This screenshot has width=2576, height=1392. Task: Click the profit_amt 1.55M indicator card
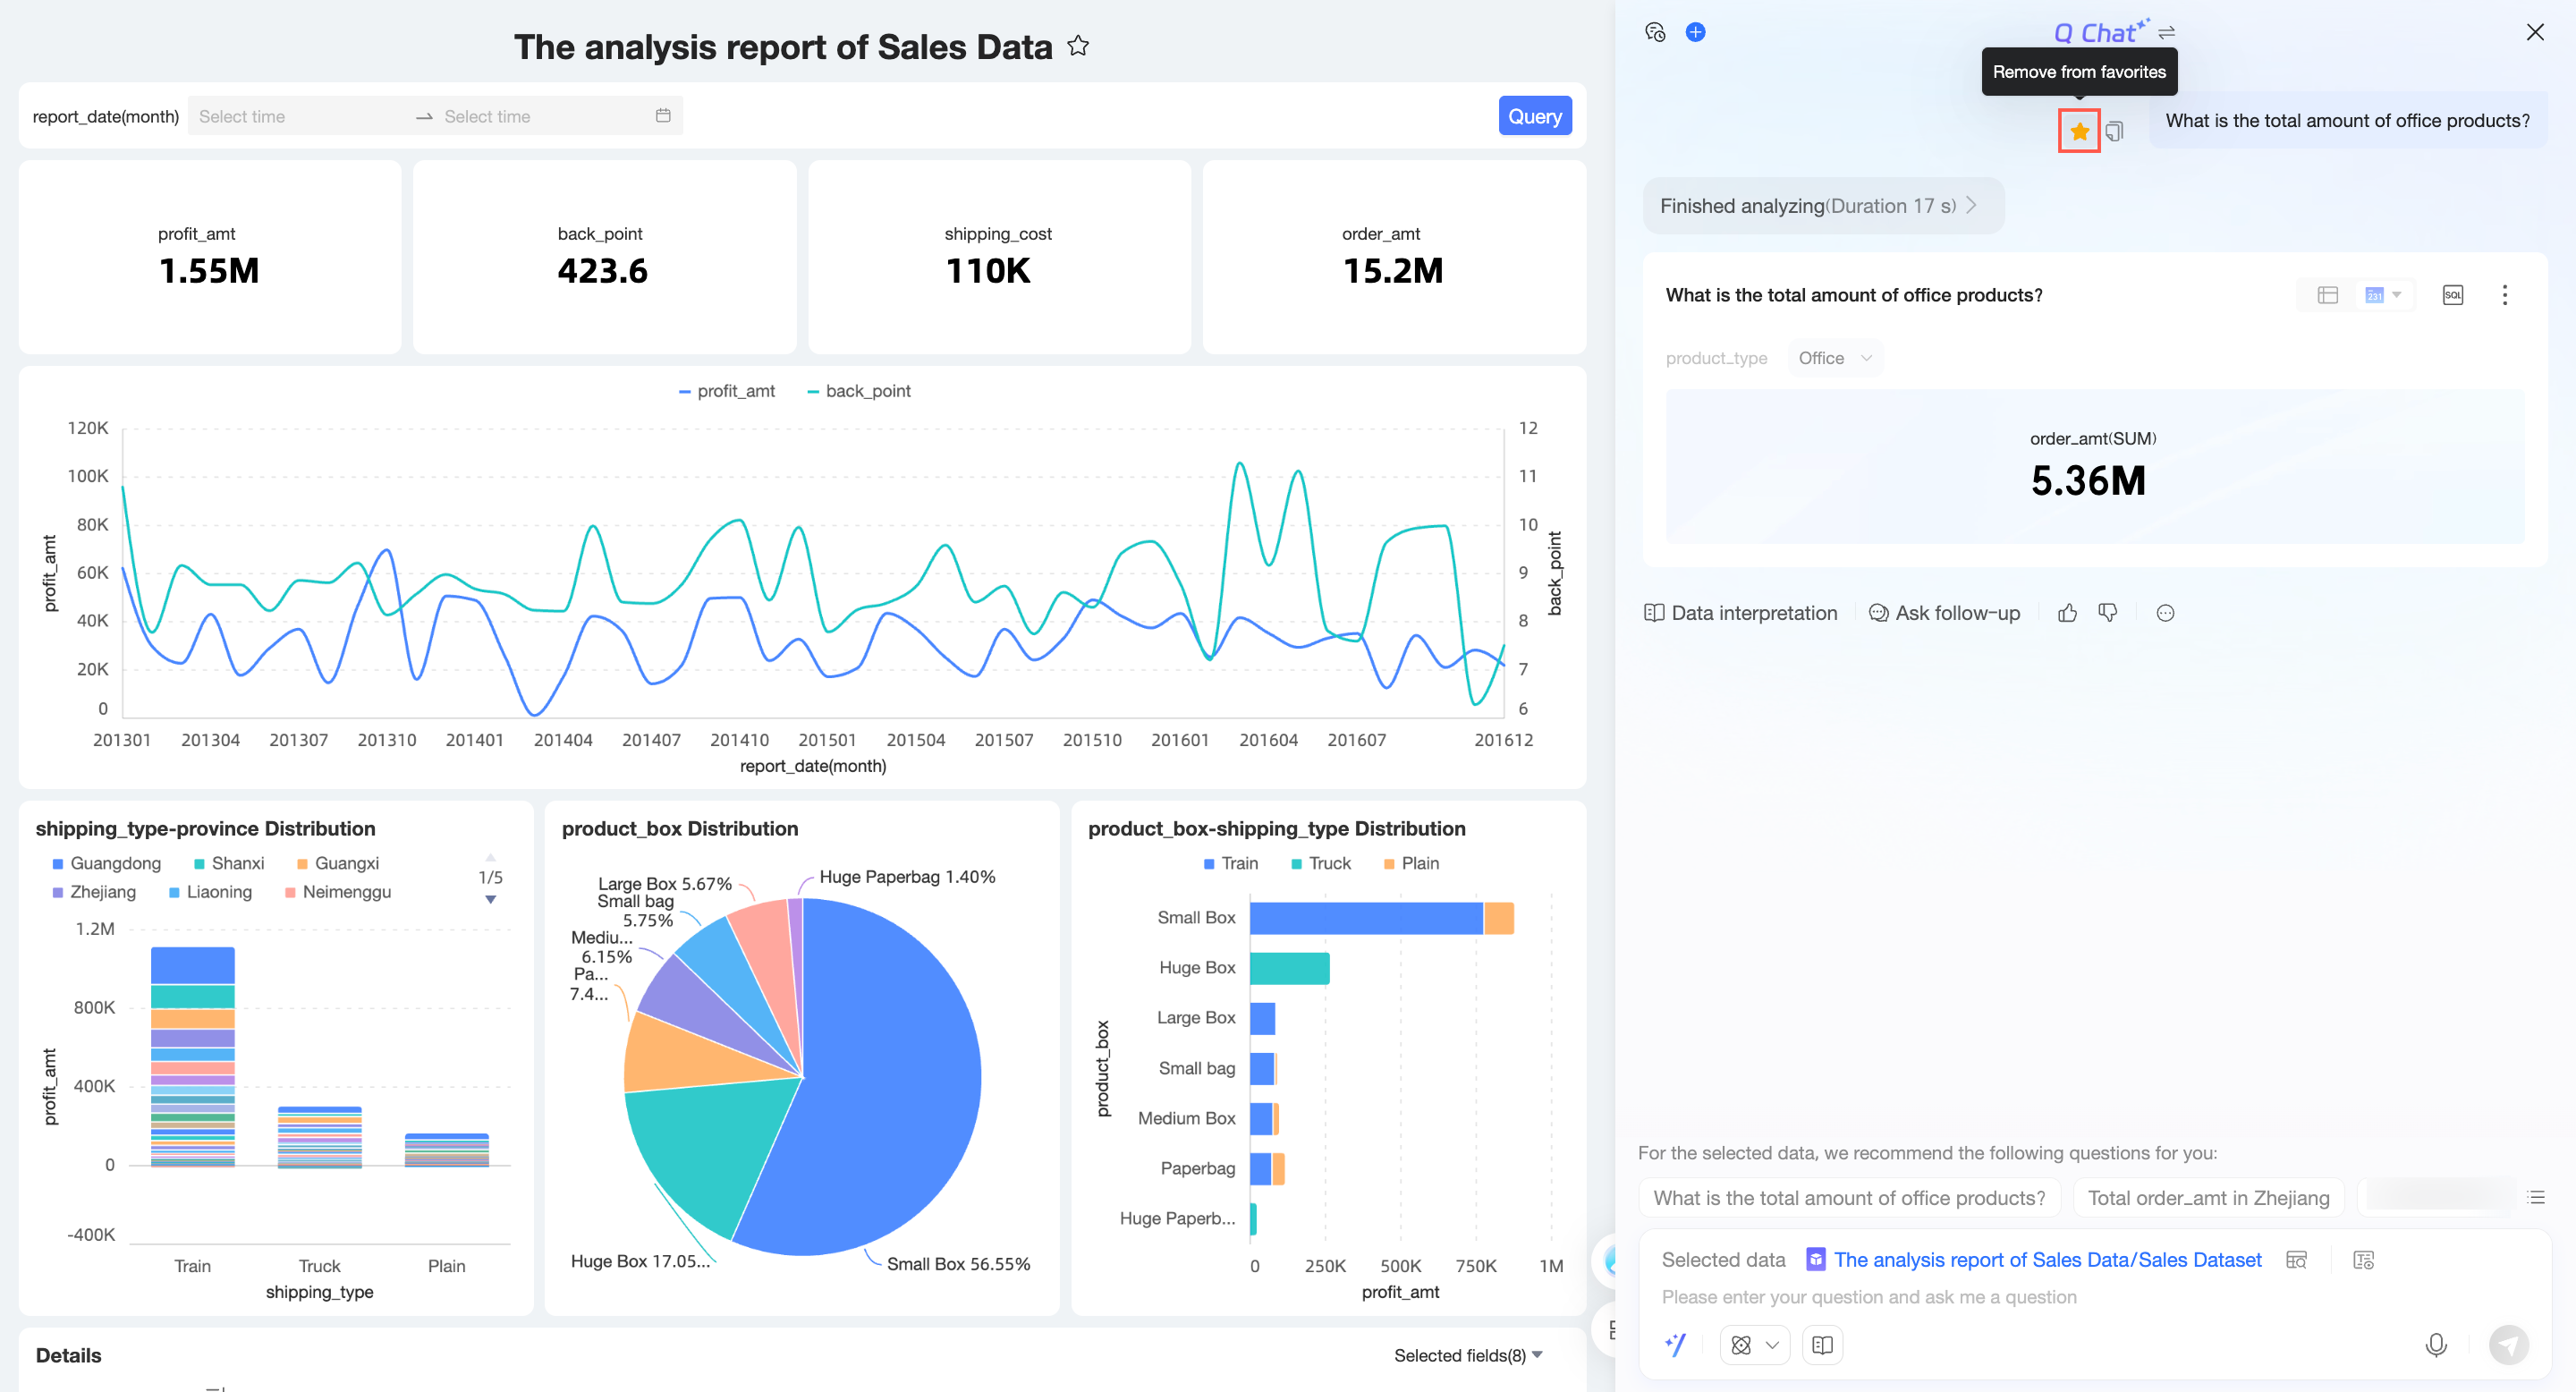click(209, 257)
